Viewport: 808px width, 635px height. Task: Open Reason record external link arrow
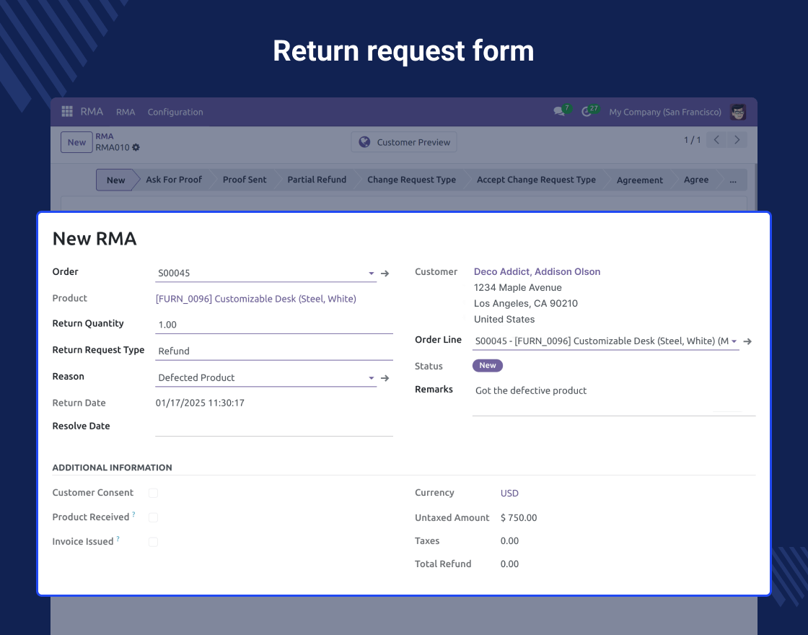385,378
